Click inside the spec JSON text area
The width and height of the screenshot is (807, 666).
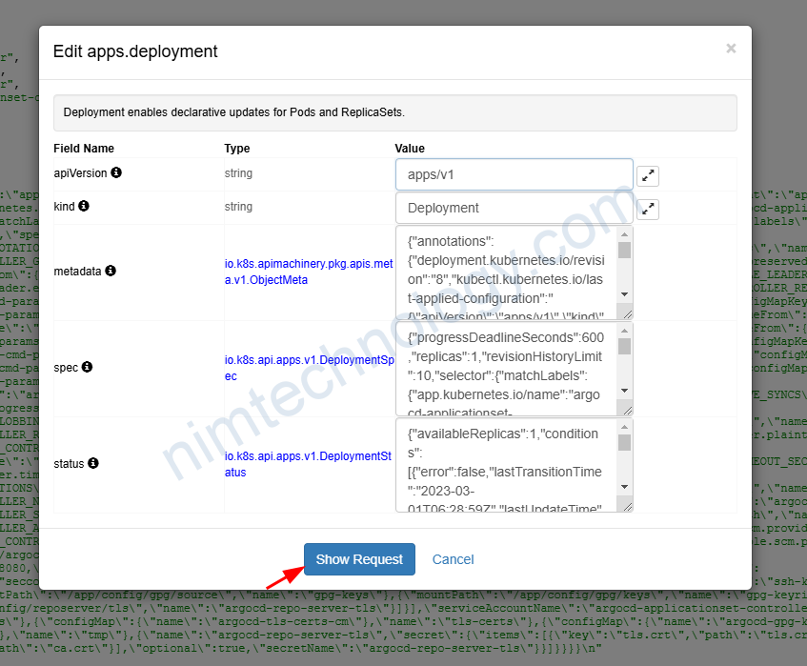(x=505, y=369)
